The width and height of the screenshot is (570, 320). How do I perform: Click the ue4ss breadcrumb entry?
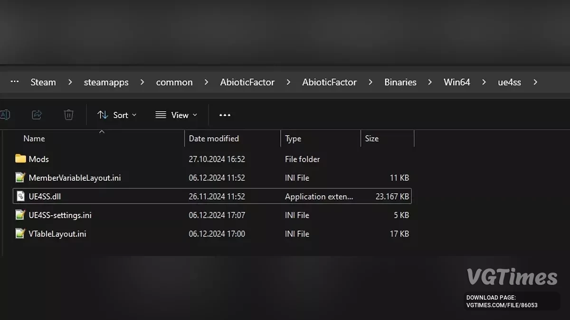[509, 82]
